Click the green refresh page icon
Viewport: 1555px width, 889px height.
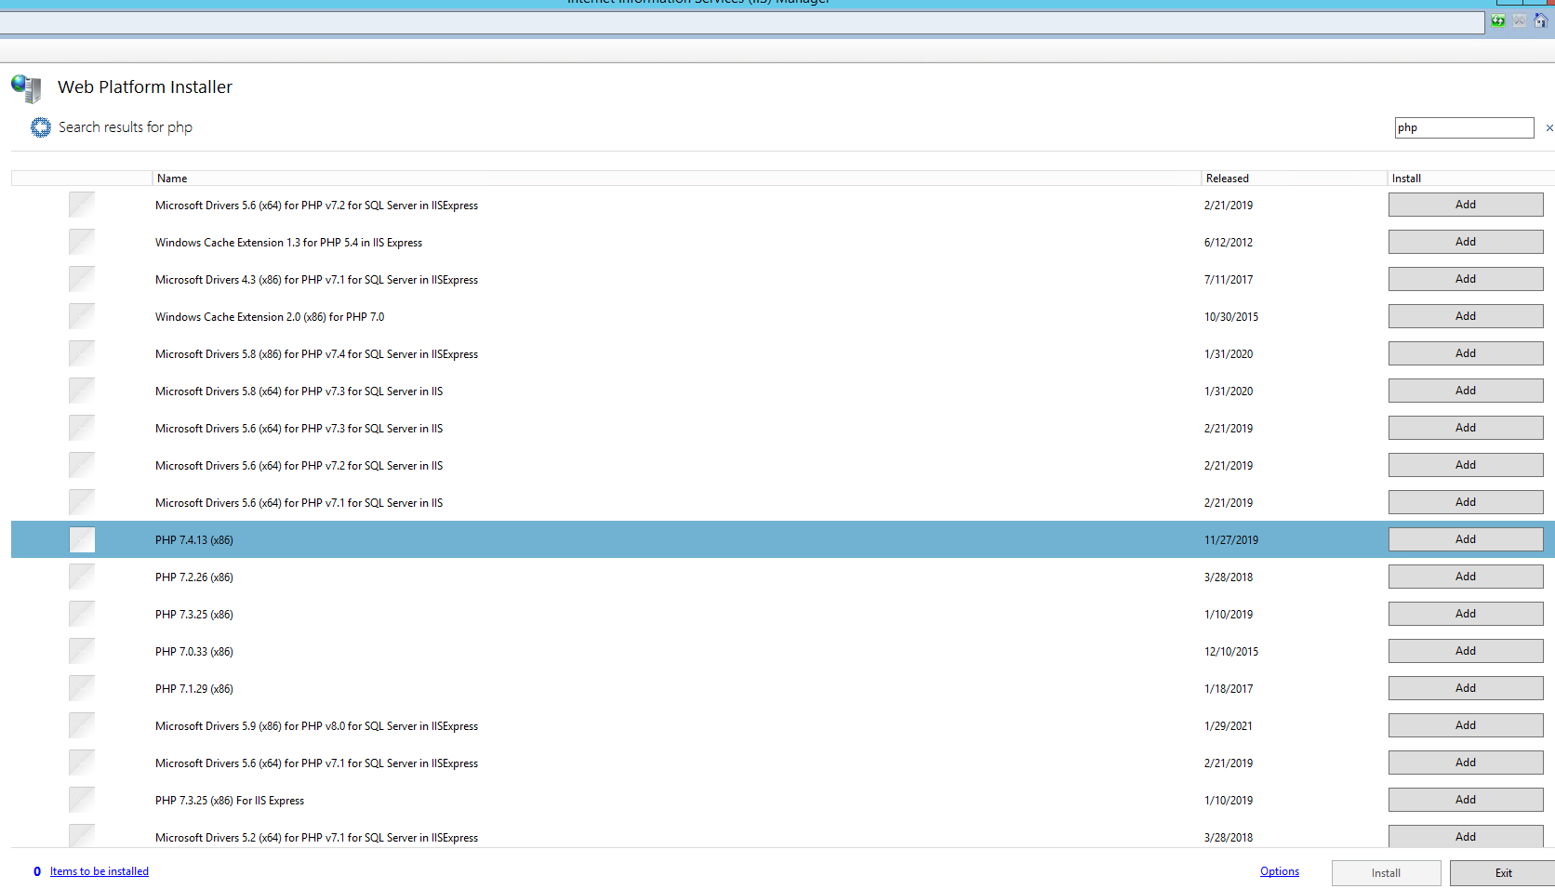(1497, 20)
